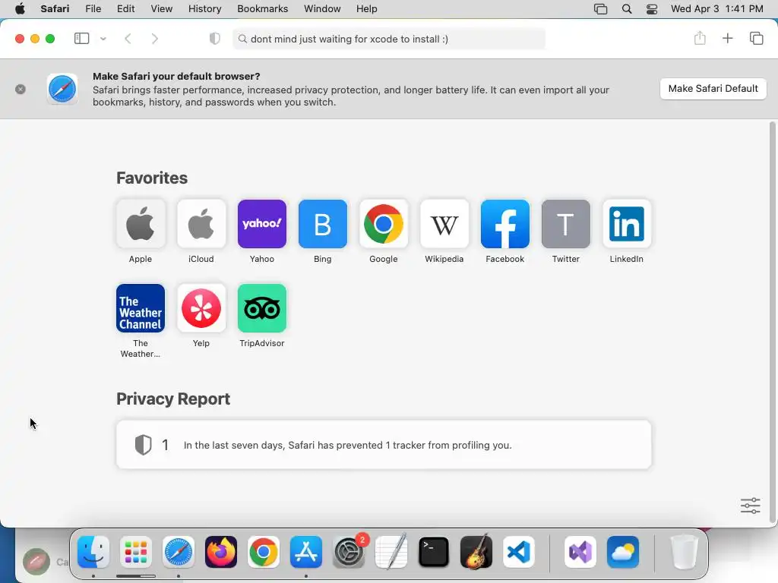Open Visual Studio from the Dock

click(580, 552)
